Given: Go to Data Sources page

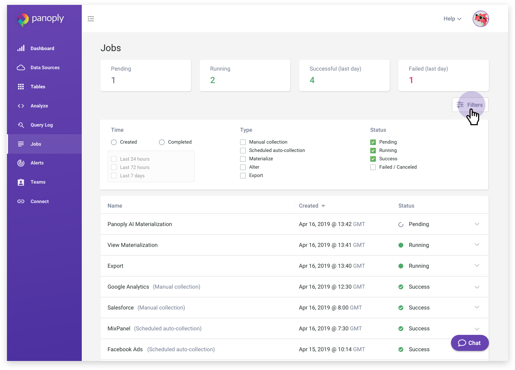Looking at the screenshot, I should point(44,67).
